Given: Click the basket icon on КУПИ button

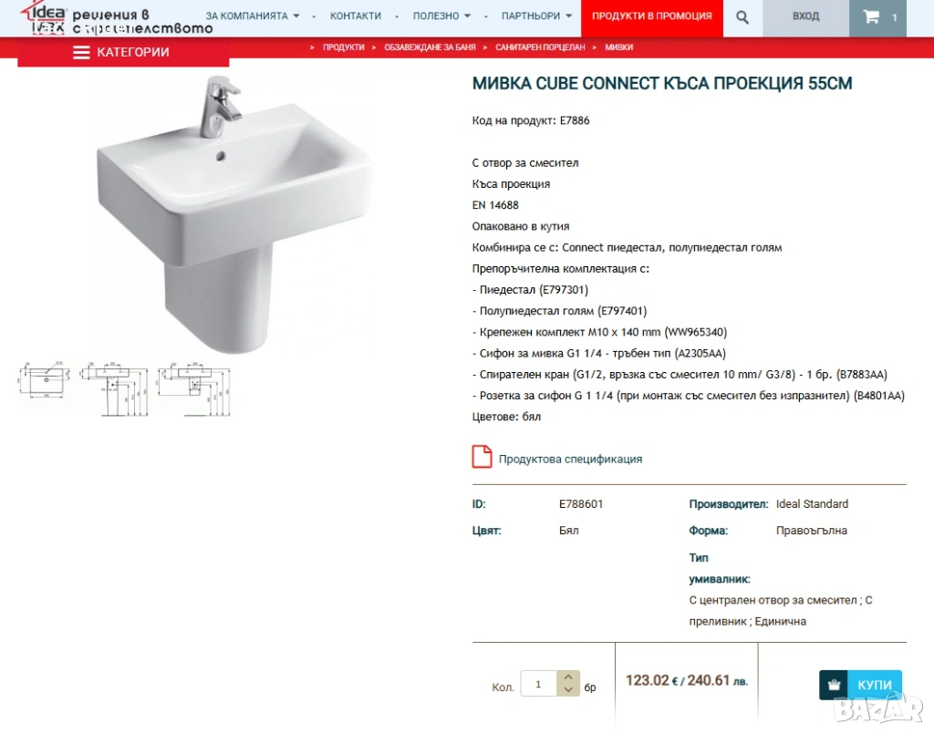Looking at the screenshot, I should coord(834,685).
